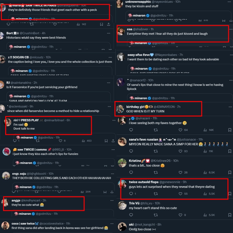This screenshot has height=233, width=233.
Task: Share the riri PRESS PLAY tweet
Action: tap(113, 141)
